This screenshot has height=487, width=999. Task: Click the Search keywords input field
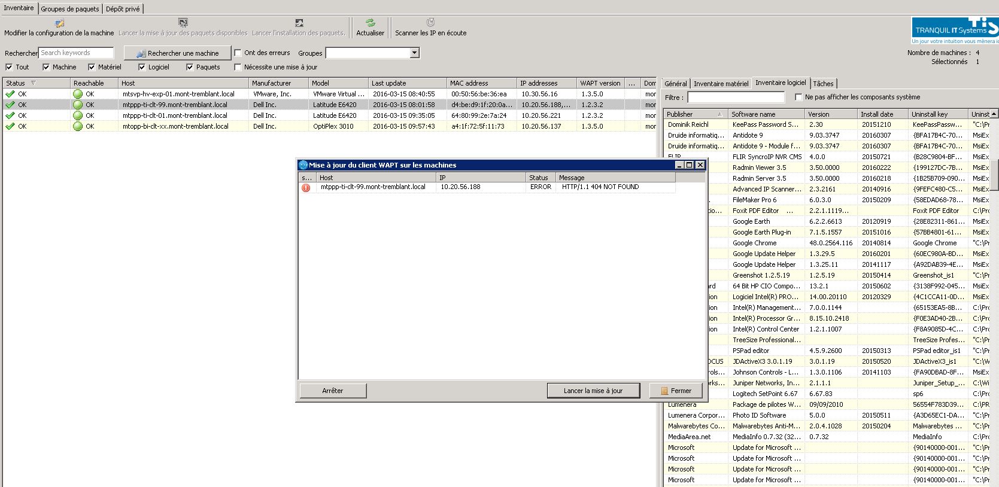(76, 53)
